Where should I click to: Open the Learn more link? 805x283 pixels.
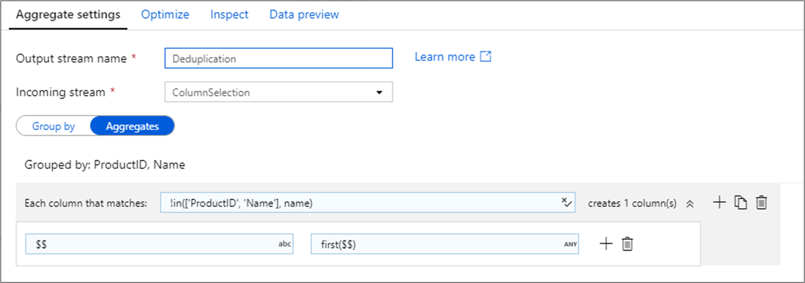[x=445, y=56]
